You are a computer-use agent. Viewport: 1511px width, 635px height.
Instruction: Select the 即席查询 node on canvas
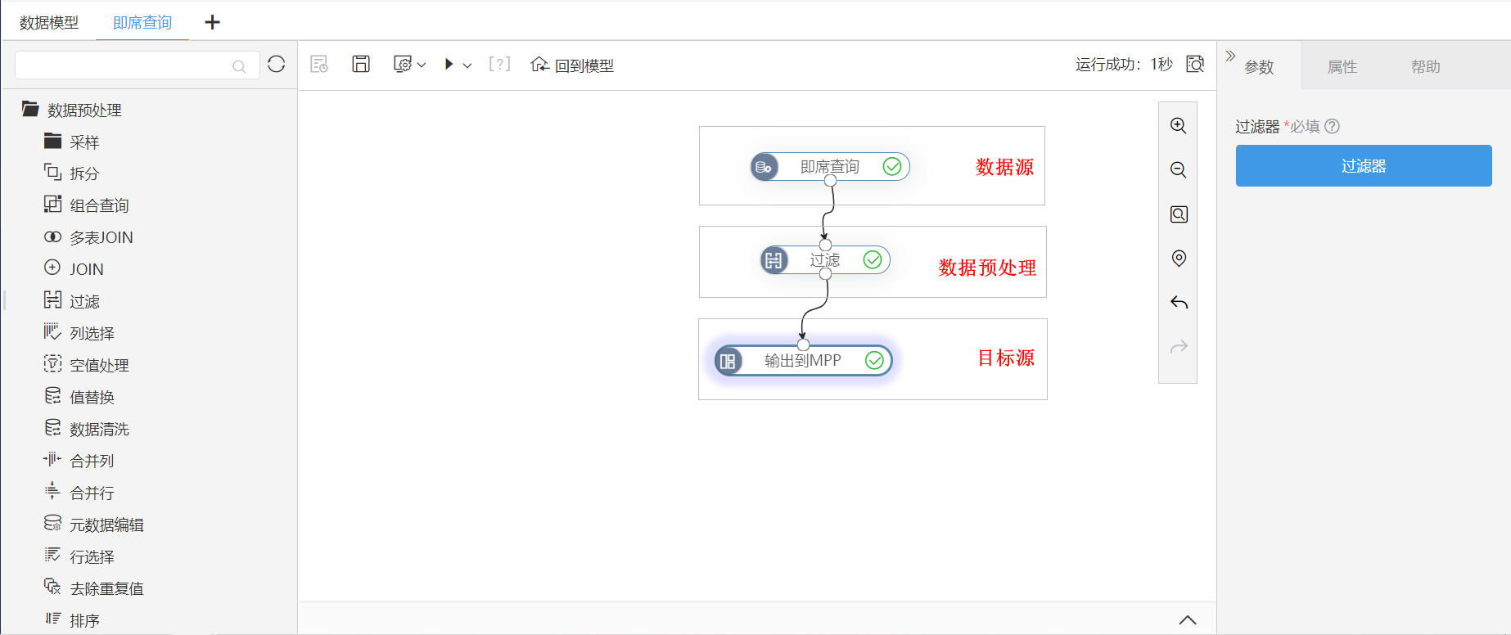point(830,167)
